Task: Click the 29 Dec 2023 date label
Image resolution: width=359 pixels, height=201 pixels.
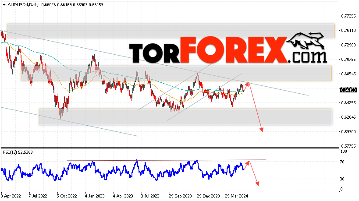Action: click(209, 196)
